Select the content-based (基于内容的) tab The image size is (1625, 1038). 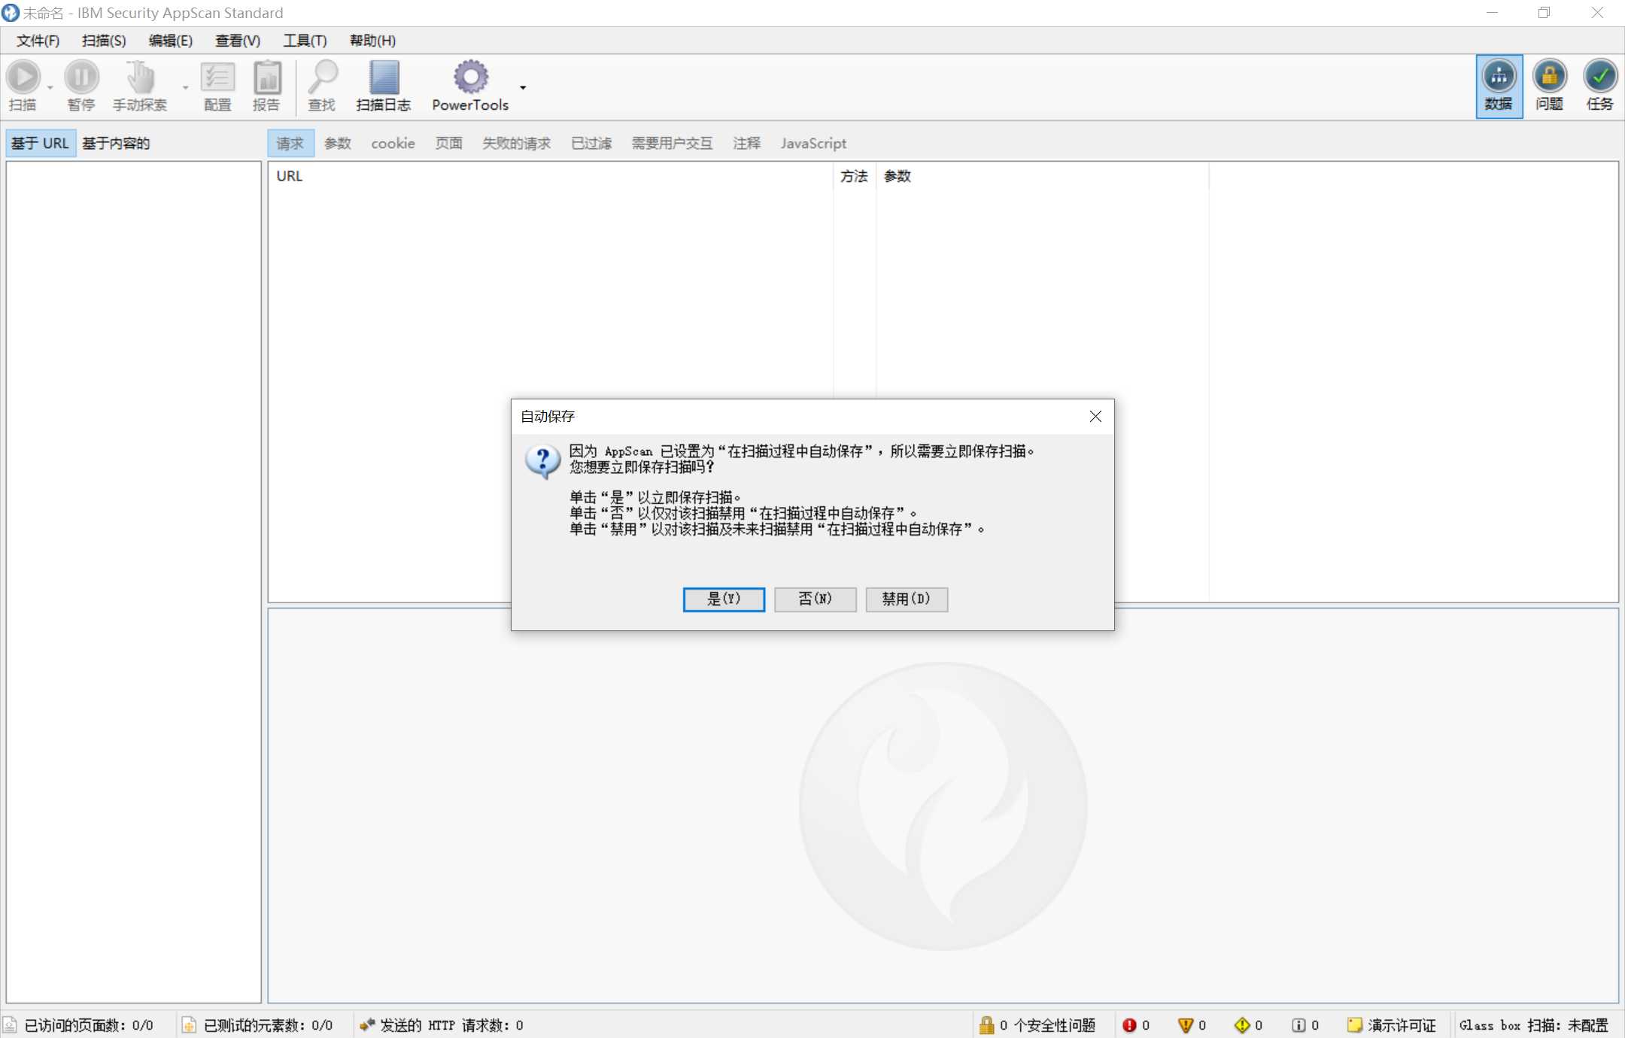[x=116, y=143]
